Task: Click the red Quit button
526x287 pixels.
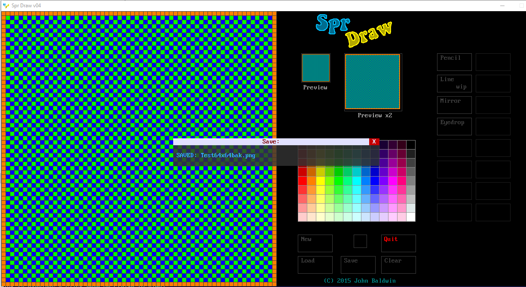Action: coord(398,243)
